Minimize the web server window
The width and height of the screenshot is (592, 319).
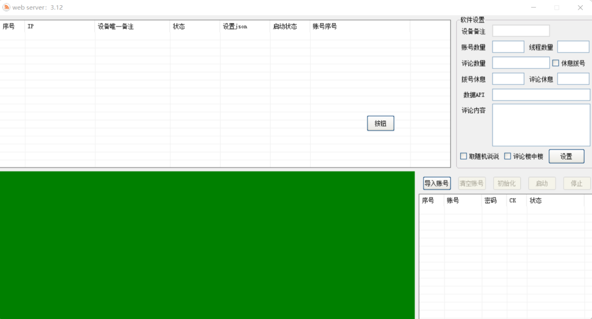[534, 8]
